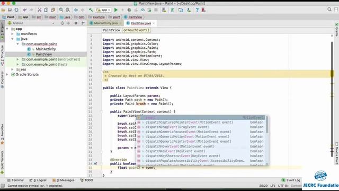Click the autocomplete popup scrollbar
Image resolution: width=339 pixels, height=191 pixels.
pyautogui.click(x=267, y=125)
